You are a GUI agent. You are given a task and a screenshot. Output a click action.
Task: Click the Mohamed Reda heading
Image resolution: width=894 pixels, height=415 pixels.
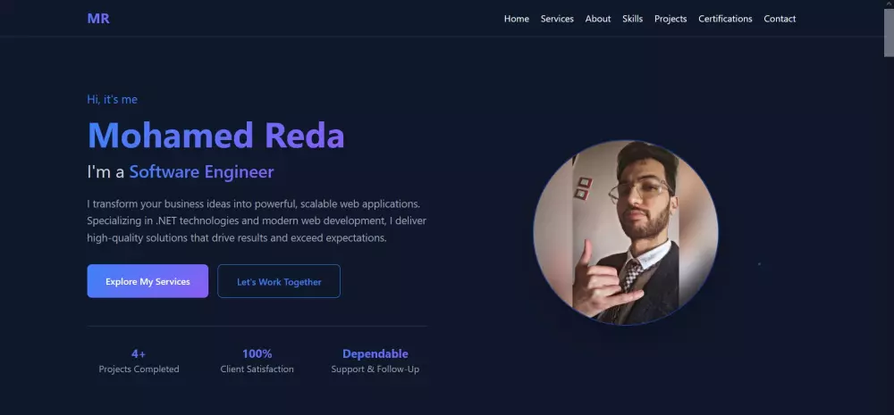pos(215,136)
